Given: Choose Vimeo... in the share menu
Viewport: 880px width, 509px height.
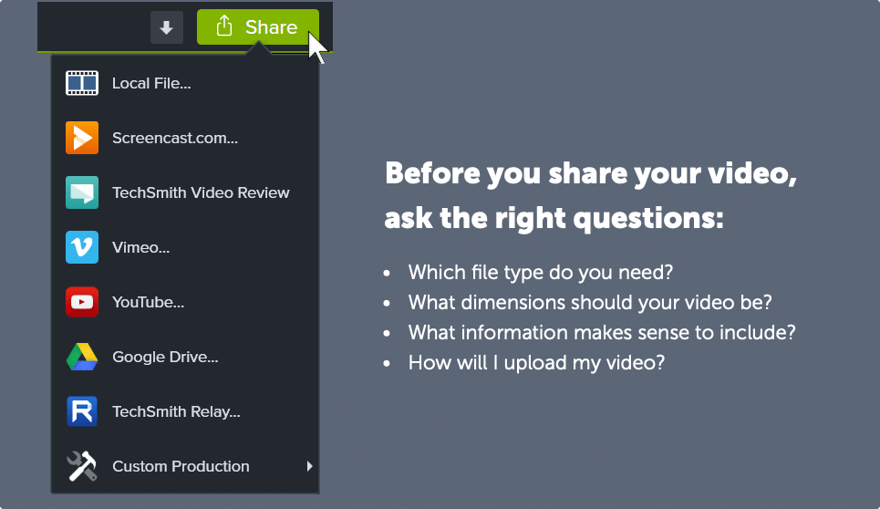Looking at the screenshot, I should click(x=185, y=247).
